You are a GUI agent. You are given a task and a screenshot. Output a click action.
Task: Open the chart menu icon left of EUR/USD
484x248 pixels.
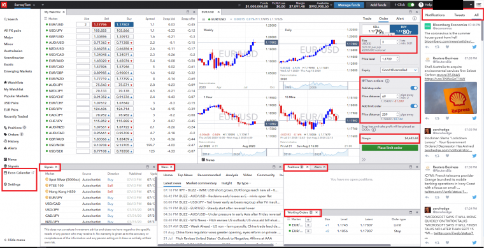pyautogui.click(x=204, y=19)
